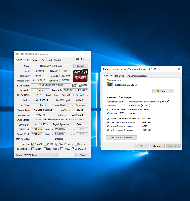
Task: Click the Release Date value Apr 18, 2017
Action: click(x=39, y=80)
